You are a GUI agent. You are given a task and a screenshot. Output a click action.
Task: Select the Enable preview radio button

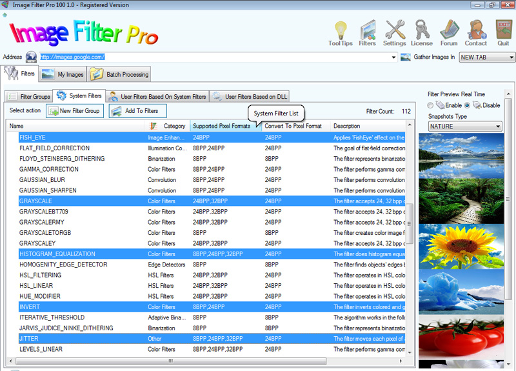430,105
